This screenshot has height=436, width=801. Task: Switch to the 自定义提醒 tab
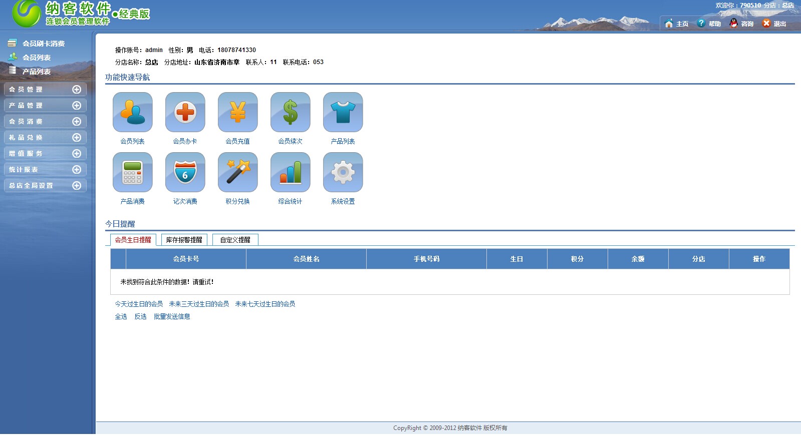pos(235,240)
